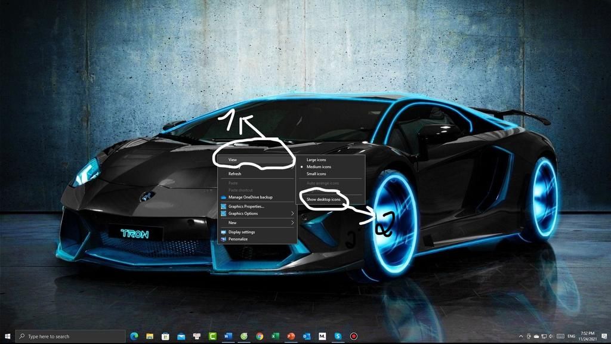This screenshot has height=344, width=611.
Task: Open the Action Center notifications icon
Action: 604,336
